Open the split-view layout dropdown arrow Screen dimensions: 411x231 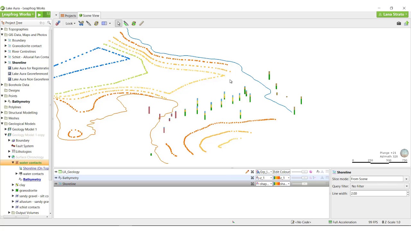coord(110,23)
